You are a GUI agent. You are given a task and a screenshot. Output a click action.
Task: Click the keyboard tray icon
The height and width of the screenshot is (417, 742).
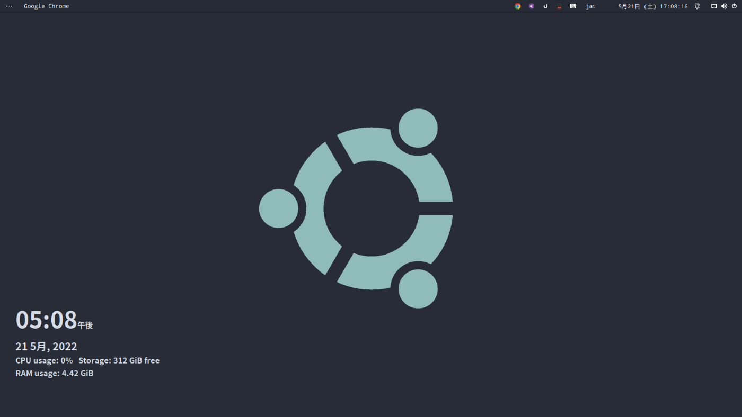coord(573,6)
